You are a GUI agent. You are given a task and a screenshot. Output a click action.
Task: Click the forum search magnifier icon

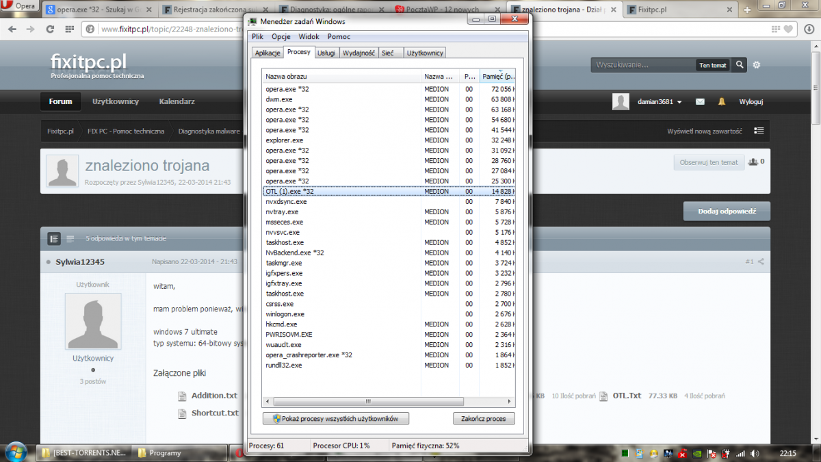point(739,65)
